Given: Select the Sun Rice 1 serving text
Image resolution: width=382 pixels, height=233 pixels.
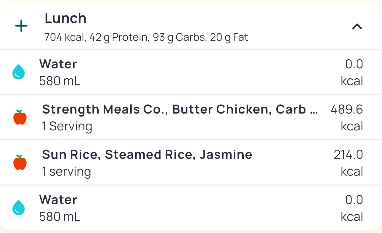Looking at the screenshot, I should point(67,171).
